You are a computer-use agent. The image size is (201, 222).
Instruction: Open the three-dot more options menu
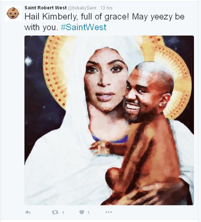(109, 212)
